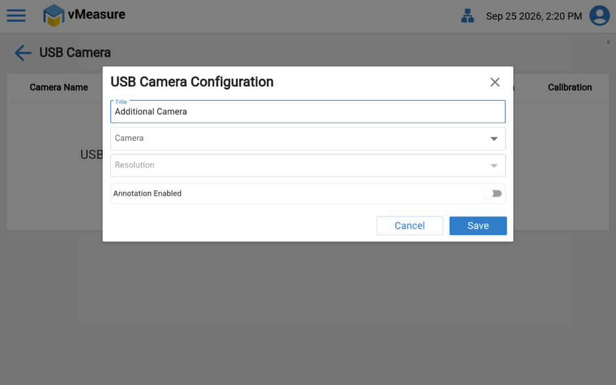Click the vMeasure cube logo

54,16
